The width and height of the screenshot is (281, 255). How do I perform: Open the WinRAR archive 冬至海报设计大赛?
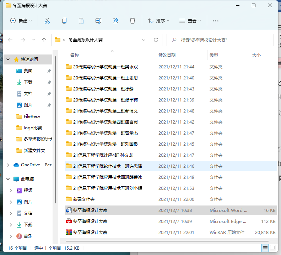click(90, 232)
